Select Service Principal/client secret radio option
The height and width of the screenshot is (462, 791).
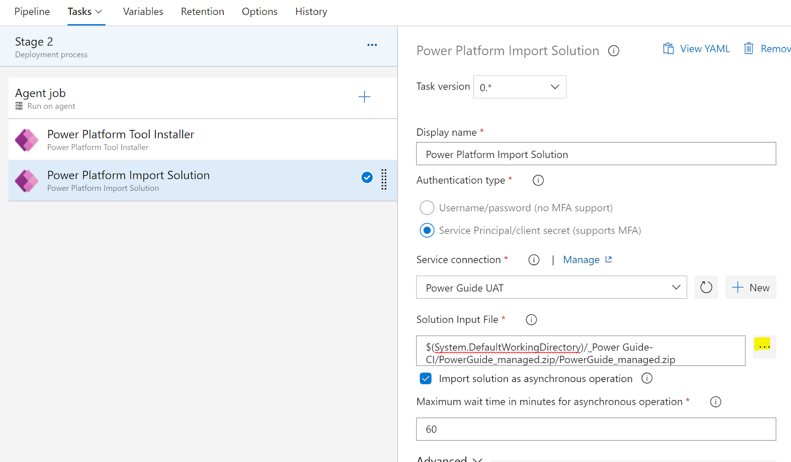[427, 231]
